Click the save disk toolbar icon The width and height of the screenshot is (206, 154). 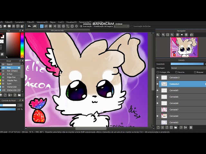pos(14,26)
